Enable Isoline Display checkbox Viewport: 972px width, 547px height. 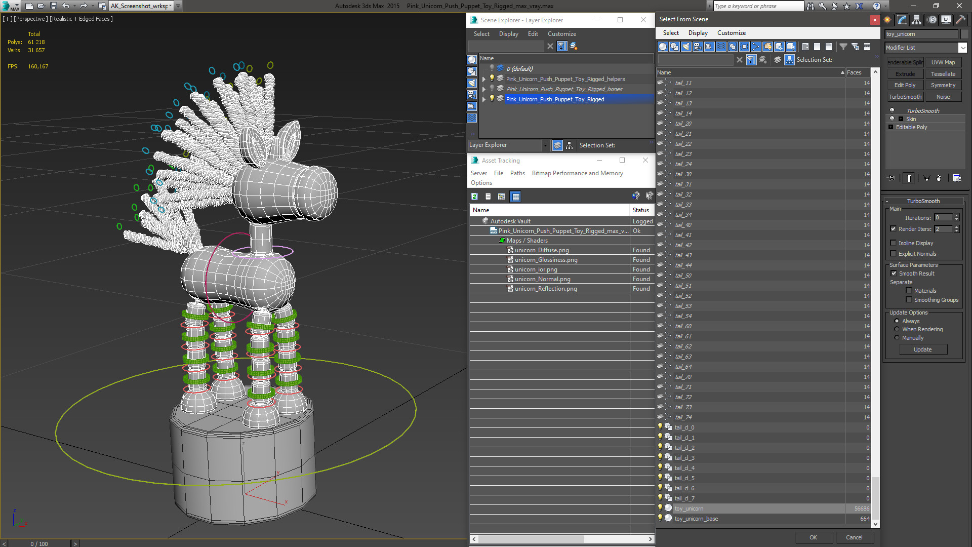click(x=894, y=243)
